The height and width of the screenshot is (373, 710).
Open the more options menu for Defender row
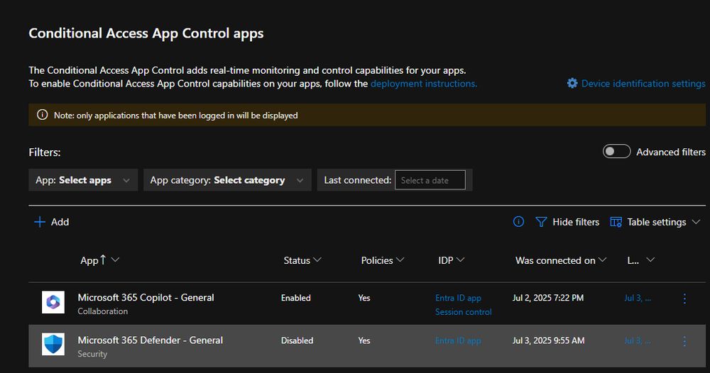tap(684, 341)
